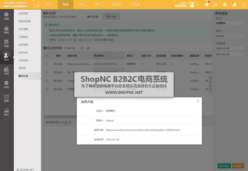248x171 pixels.
Task: Click the 客服名称 column header
Action: pyautogui.click(x=195, y=56)
